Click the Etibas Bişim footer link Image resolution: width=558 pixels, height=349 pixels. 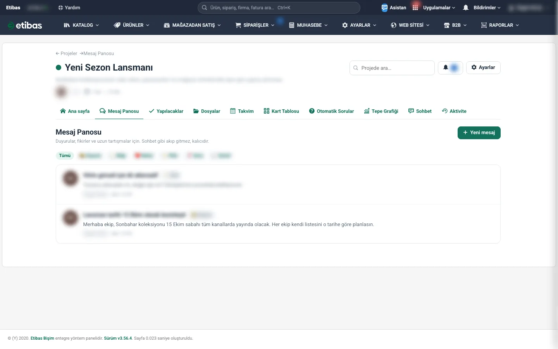point(42,338)
